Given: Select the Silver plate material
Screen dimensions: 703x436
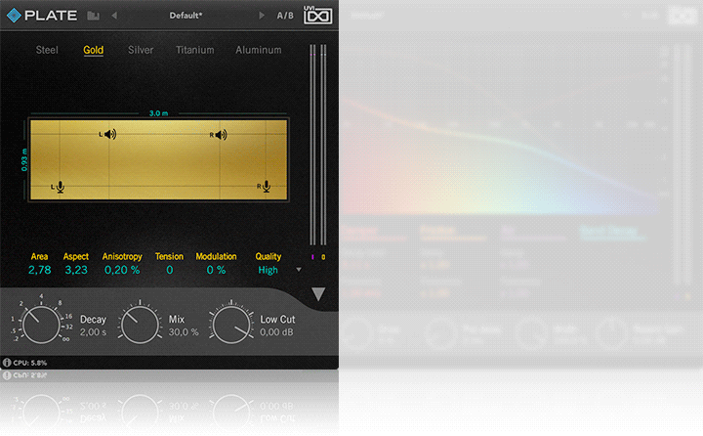Looking at the screenshot, I should pyautogui.click(x=141, y=50).
